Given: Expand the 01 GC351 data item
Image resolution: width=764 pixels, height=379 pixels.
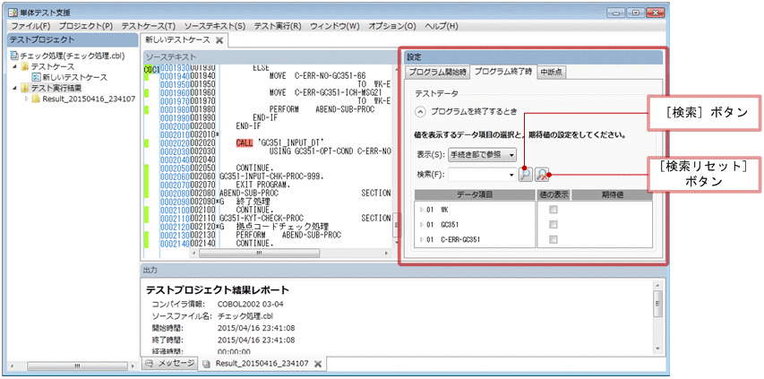Looking at the screenshot, I should click(422, 225).
